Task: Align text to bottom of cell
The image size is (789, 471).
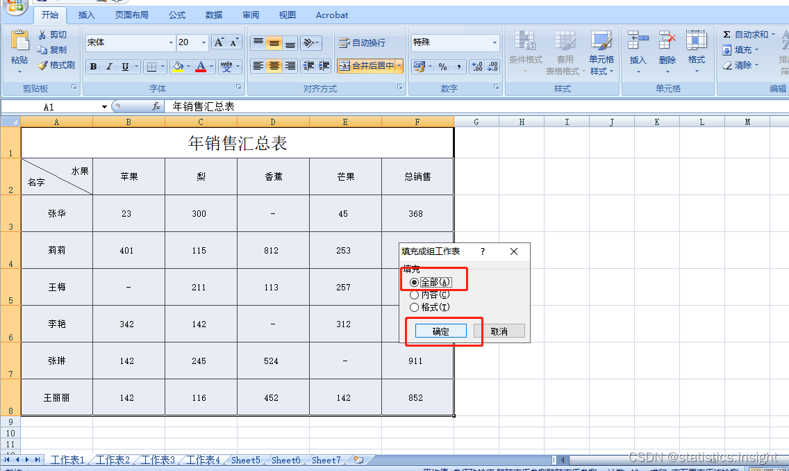Action: click(290, 42)
